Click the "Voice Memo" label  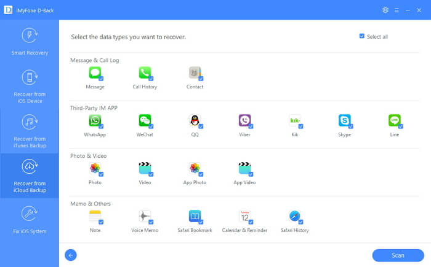click(145, 230)
